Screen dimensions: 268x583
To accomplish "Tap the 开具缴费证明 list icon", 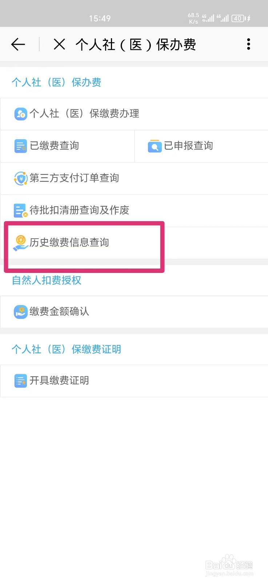I will [20, 381].
